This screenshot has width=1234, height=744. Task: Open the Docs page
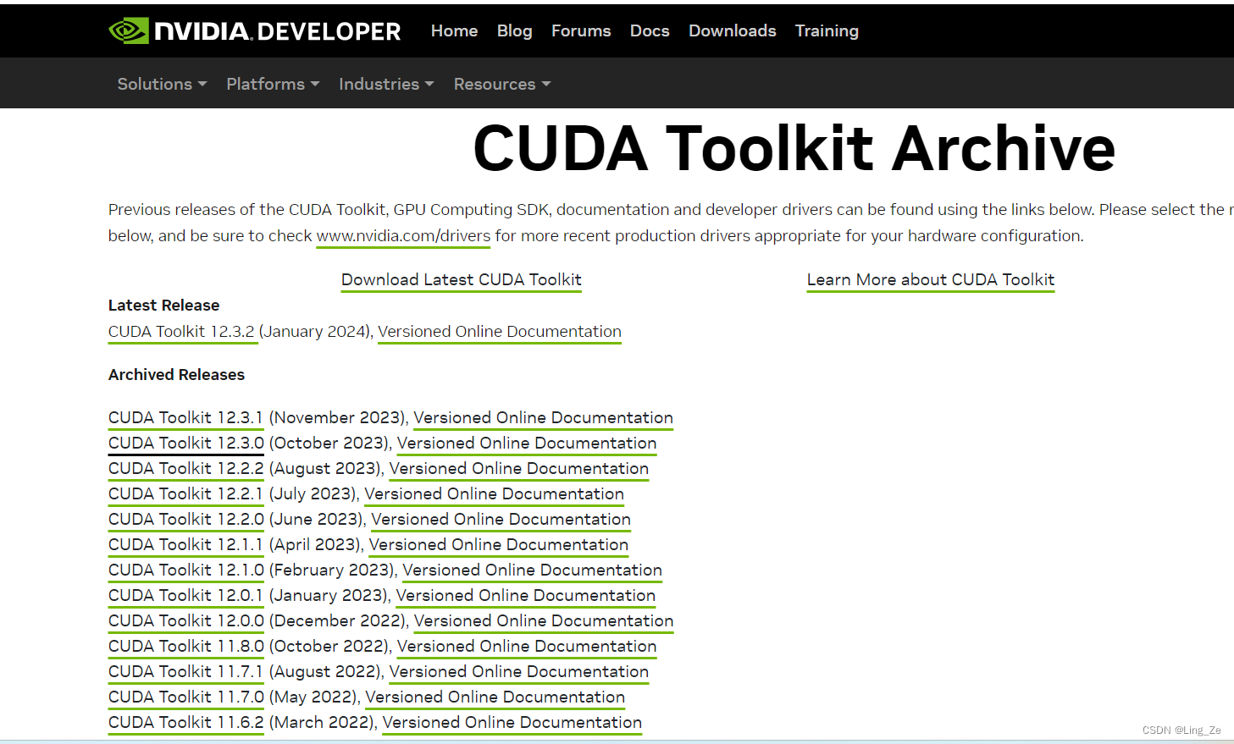coord(650,30)
